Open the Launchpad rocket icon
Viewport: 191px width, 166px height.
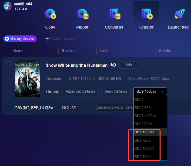[x=180, y=14]
